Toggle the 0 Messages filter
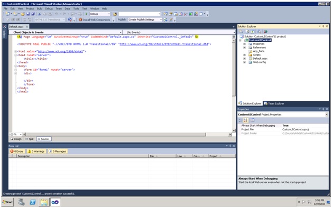 [x=58, y=152]
